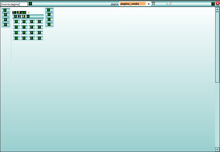Add item in grid row 3, column 2
220x152 pixels.
point(24,33)
